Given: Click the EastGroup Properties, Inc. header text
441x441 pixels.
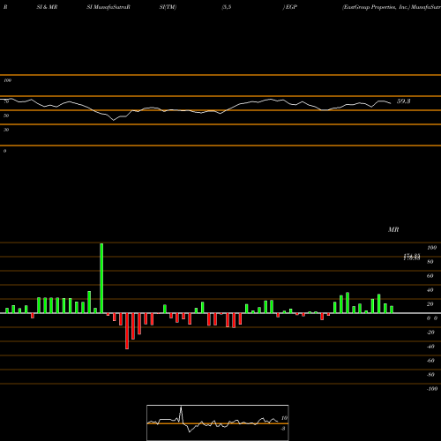Looking at the screenshot, I should (376, 7).
